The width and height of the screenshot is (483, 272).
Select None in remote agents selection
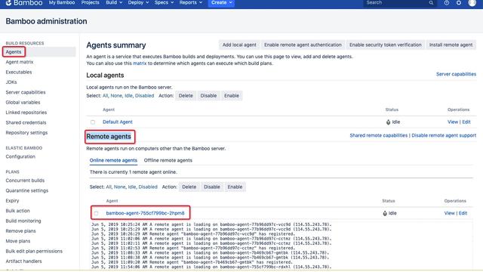coord(119,187)
